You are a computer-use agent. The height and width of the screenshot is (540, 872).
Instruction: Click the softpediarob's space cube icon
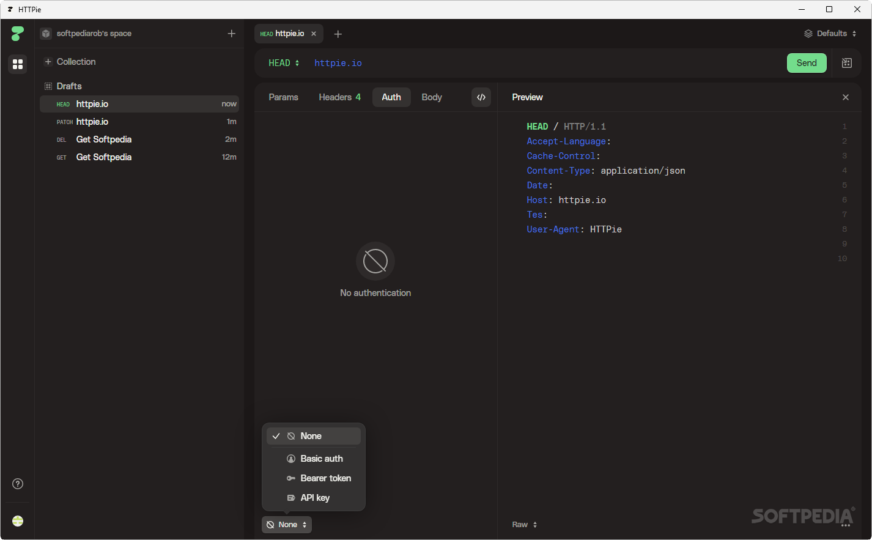pos(46,34)
